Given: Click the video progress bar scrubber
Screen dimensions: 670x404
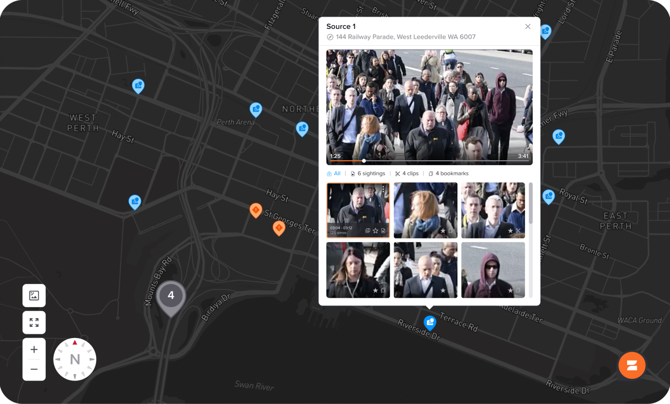Looking at the screenshot, I should click(x=364, y=161).
